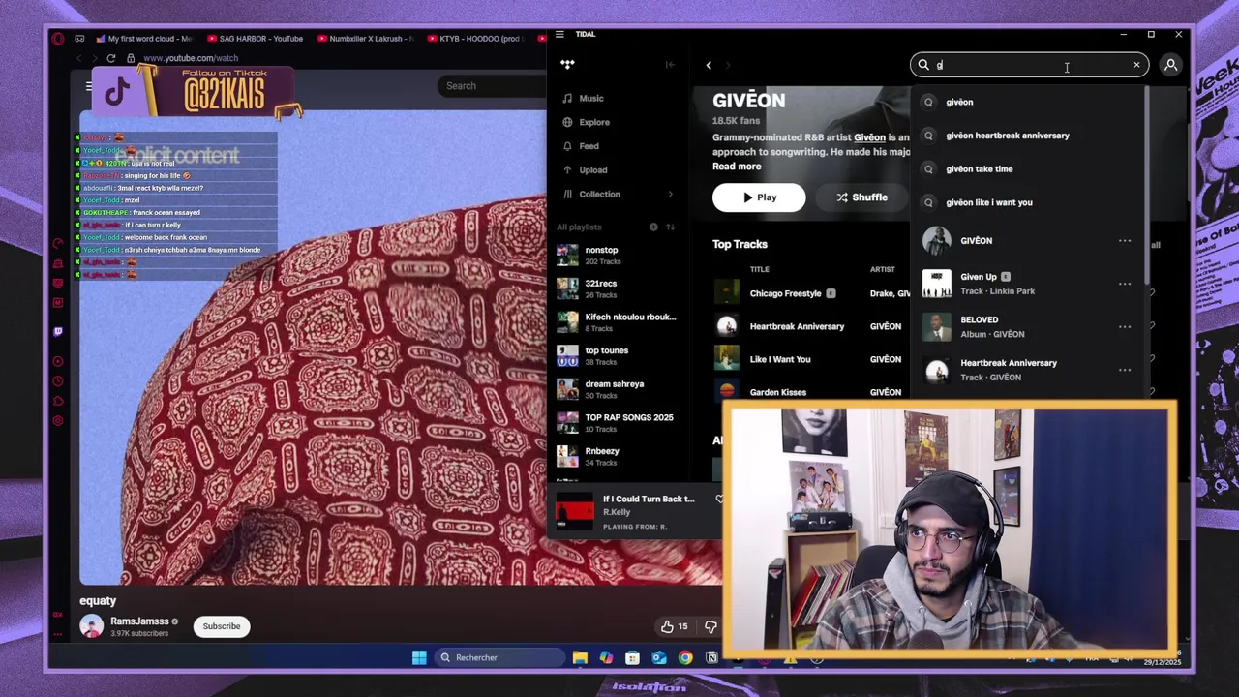Open the Rnbeezy playlist
Image resolution: width=1239 pixels, height=697 pixels.
point(616,456)
